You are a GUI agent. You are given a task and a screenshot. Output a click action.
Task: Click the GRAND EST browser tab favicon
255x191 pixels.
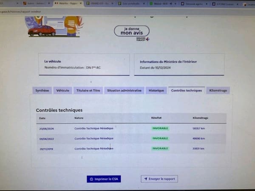(x=88, y=3)
